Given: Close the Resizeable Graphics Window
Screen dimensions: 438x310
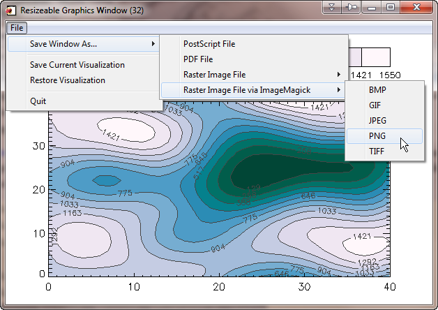Looking at the screenshot, I should [416, 7].
